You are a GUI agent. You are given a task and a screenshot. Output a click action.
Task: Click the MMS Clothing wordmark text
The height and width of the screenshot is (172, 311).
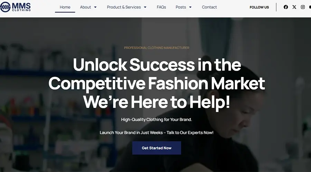click(21, 7)
